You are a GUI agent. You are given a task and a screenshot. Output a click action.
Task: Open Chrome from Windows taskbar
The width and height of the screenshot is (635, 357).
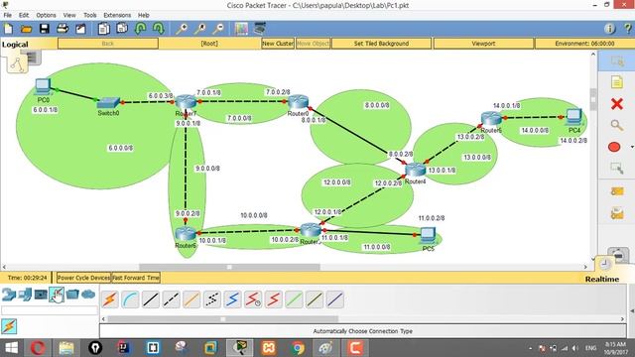298,348
